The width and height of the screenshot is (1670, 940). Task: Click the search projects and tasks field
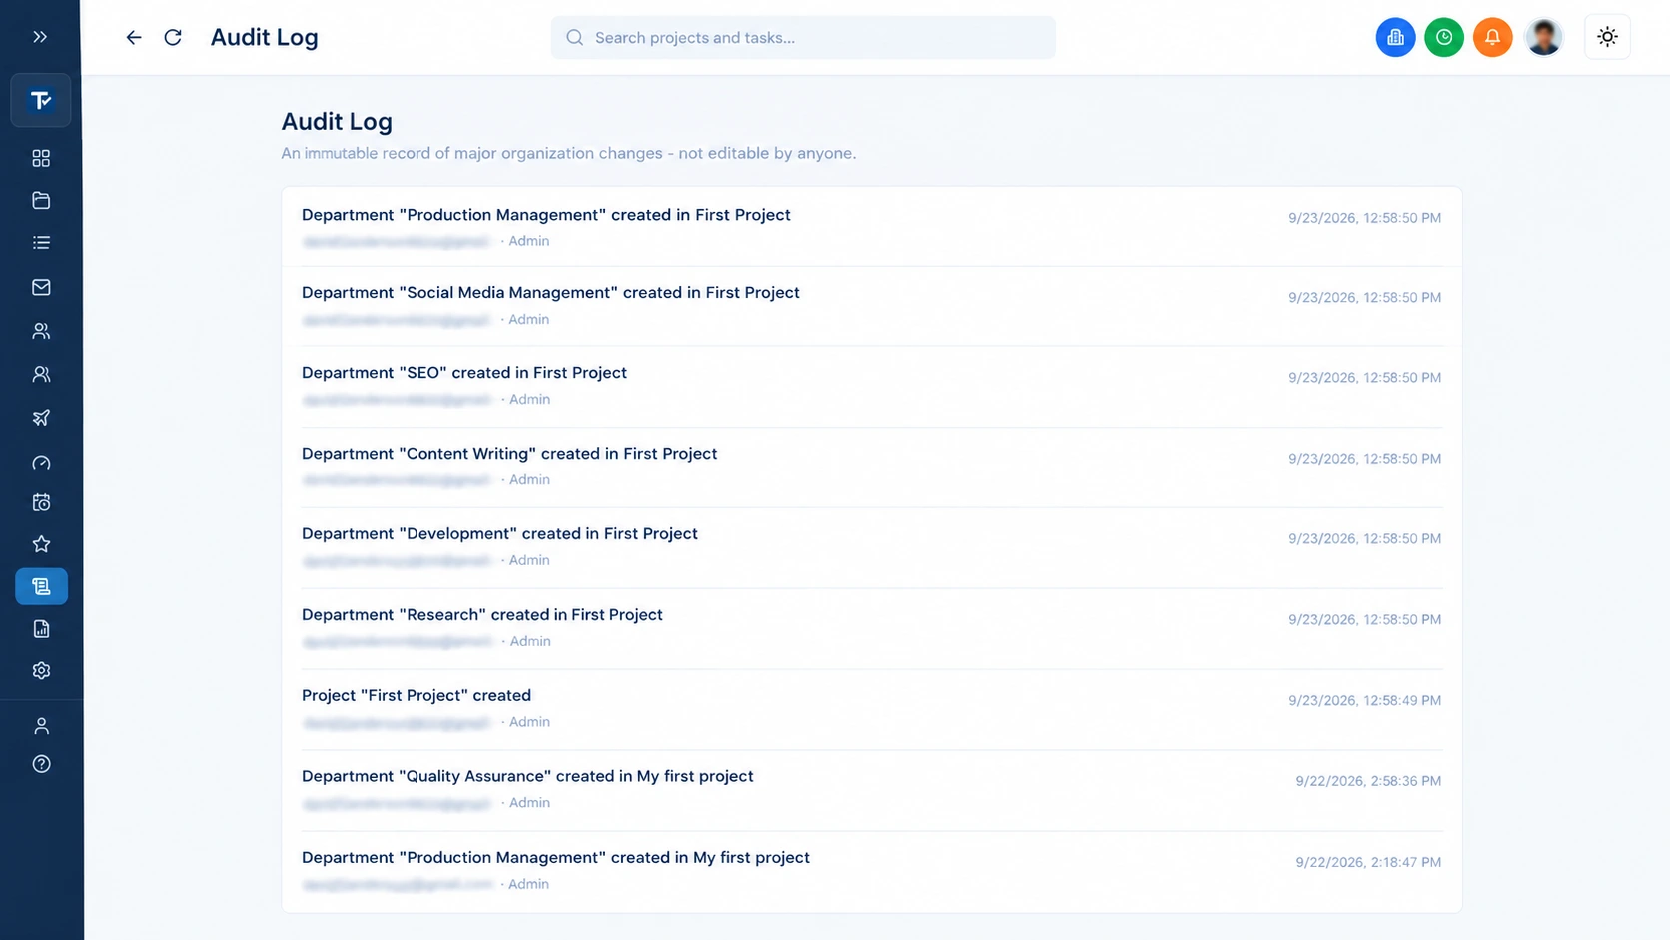point(803,37)
